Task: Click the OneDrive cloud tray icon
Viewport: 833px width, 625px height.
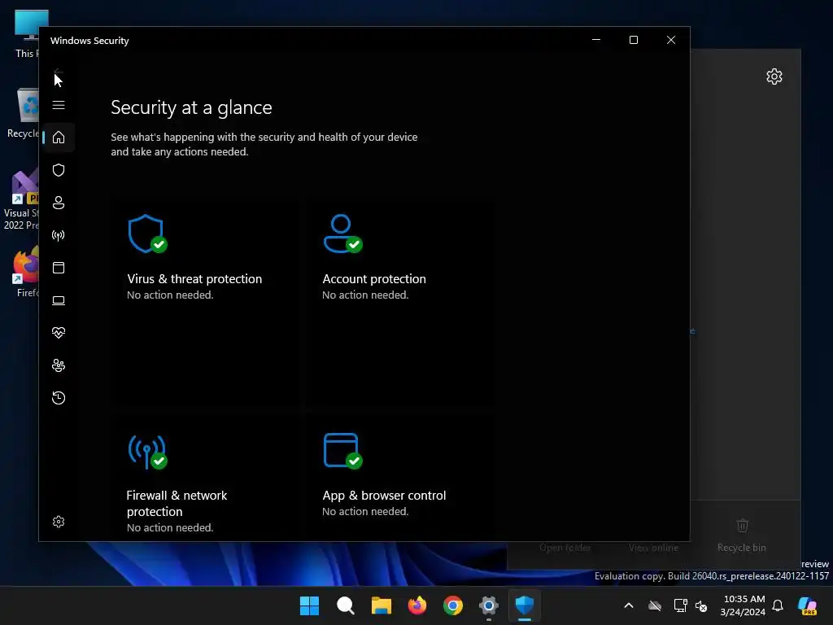Action: [x=655, y=605]
